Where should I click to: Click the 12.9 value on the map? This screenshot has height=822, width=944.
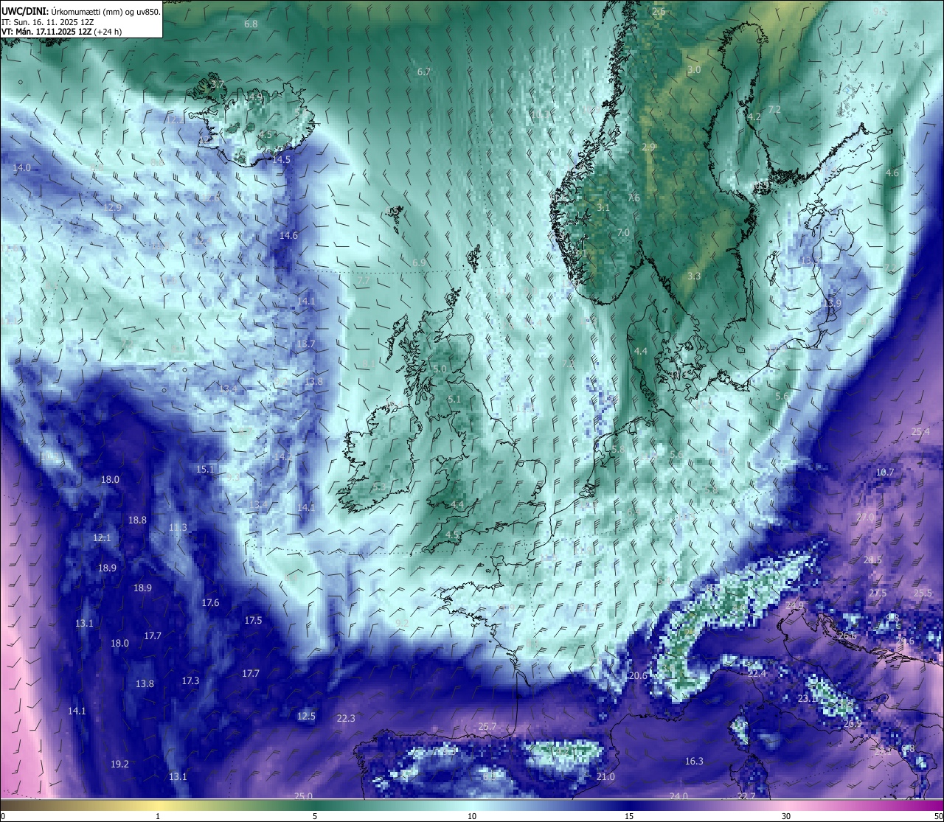tap(112, 207)
